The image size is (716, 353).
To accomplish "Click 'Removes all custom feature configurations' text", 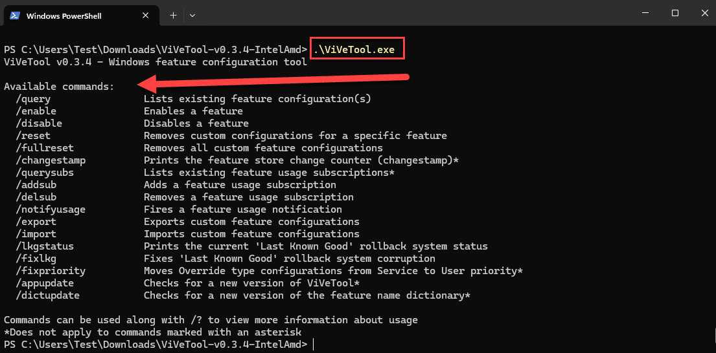I will pyautogui.click(x=264, y=147).
